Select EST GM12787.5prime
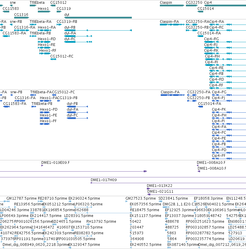 tap(21, 198)
